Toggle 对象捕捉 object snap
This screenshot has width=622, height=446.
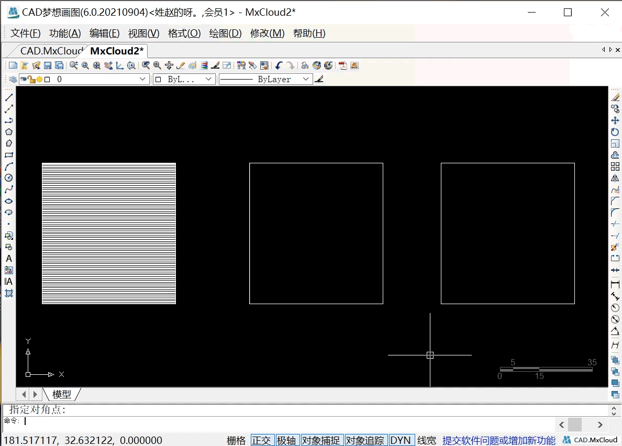320,440
